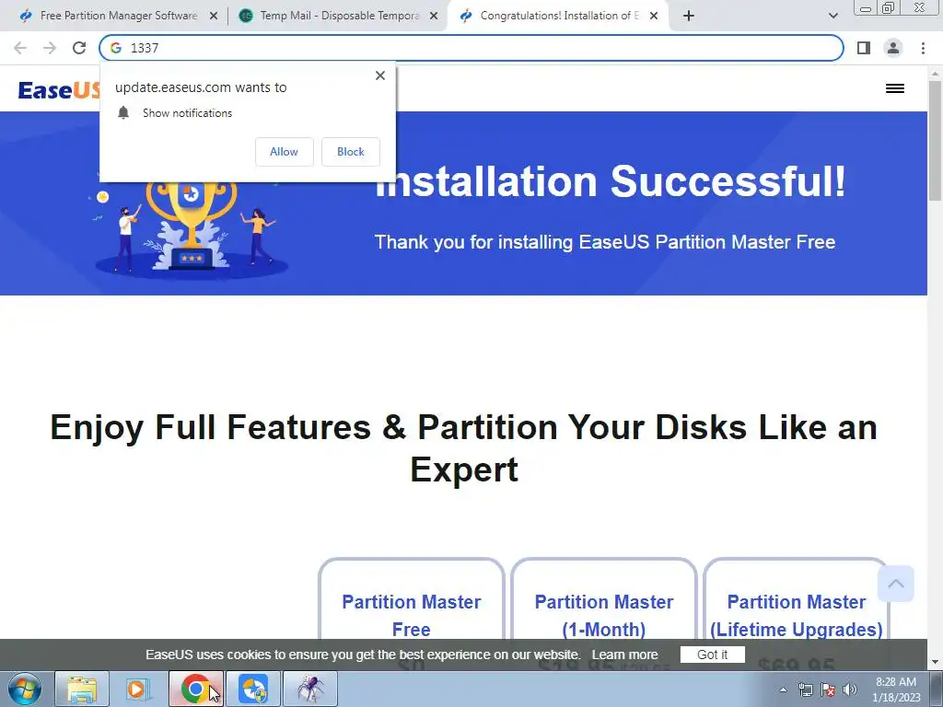Allow notifications from update.easeus.com
Viewport: 943px width, 707px height.
coord(284,152)
